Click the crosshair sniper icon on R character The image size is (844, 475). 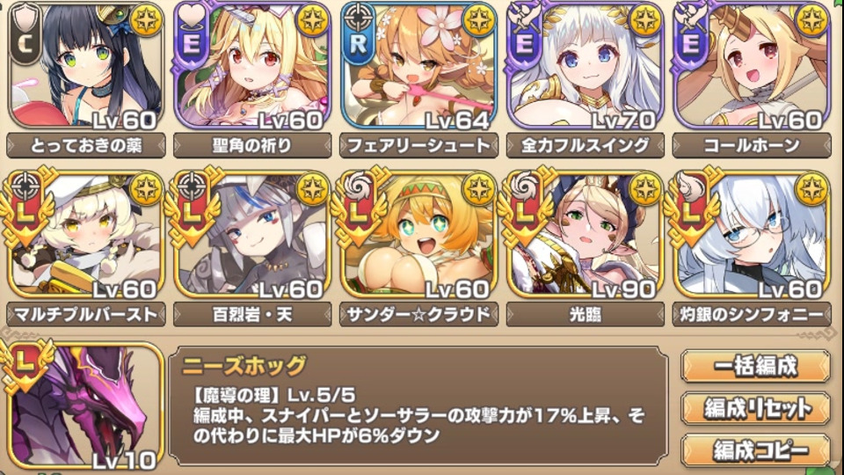(358, 18)
